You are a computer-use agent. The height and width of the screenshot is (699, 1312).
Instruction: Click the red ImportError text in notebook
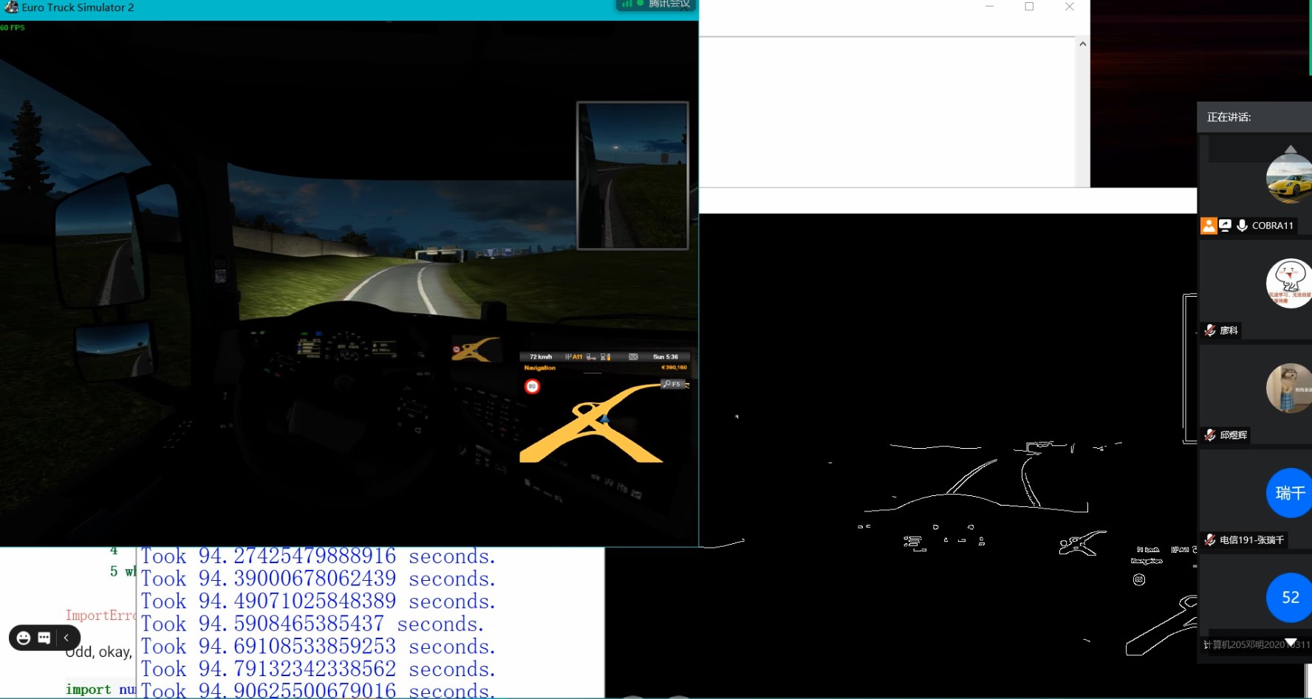click(x=100, y=615)
